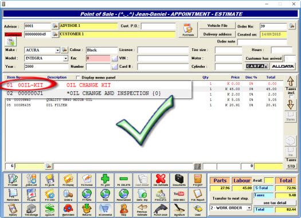This screenshot has height=218, width=301.
Task: Click the Signature pen icon
Action: coord(179,210)
